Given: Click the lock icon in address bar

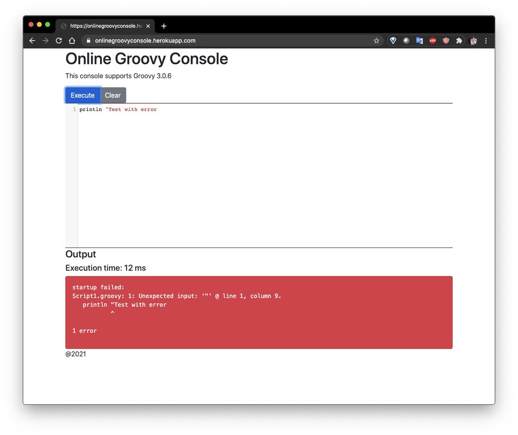Looking at the screenshot, I should 88,41.
